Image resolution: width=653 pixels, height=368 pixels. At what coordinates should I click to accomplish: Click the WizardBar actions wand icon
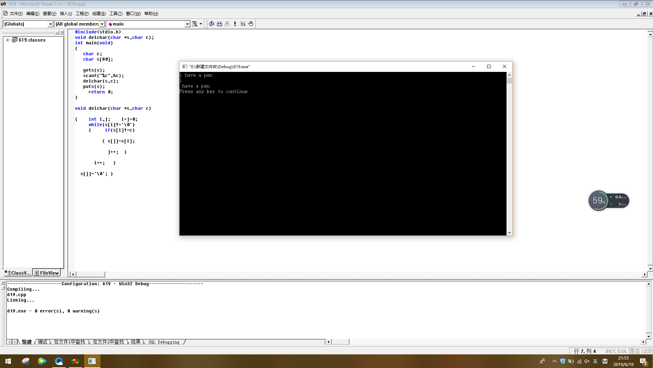point(195,24)
